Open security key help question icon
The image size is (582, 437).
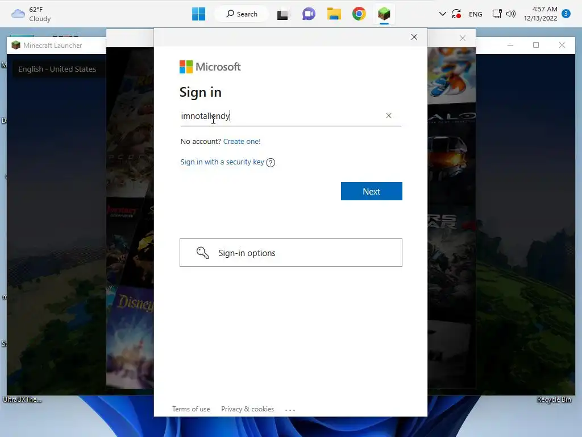pos(271,162)
